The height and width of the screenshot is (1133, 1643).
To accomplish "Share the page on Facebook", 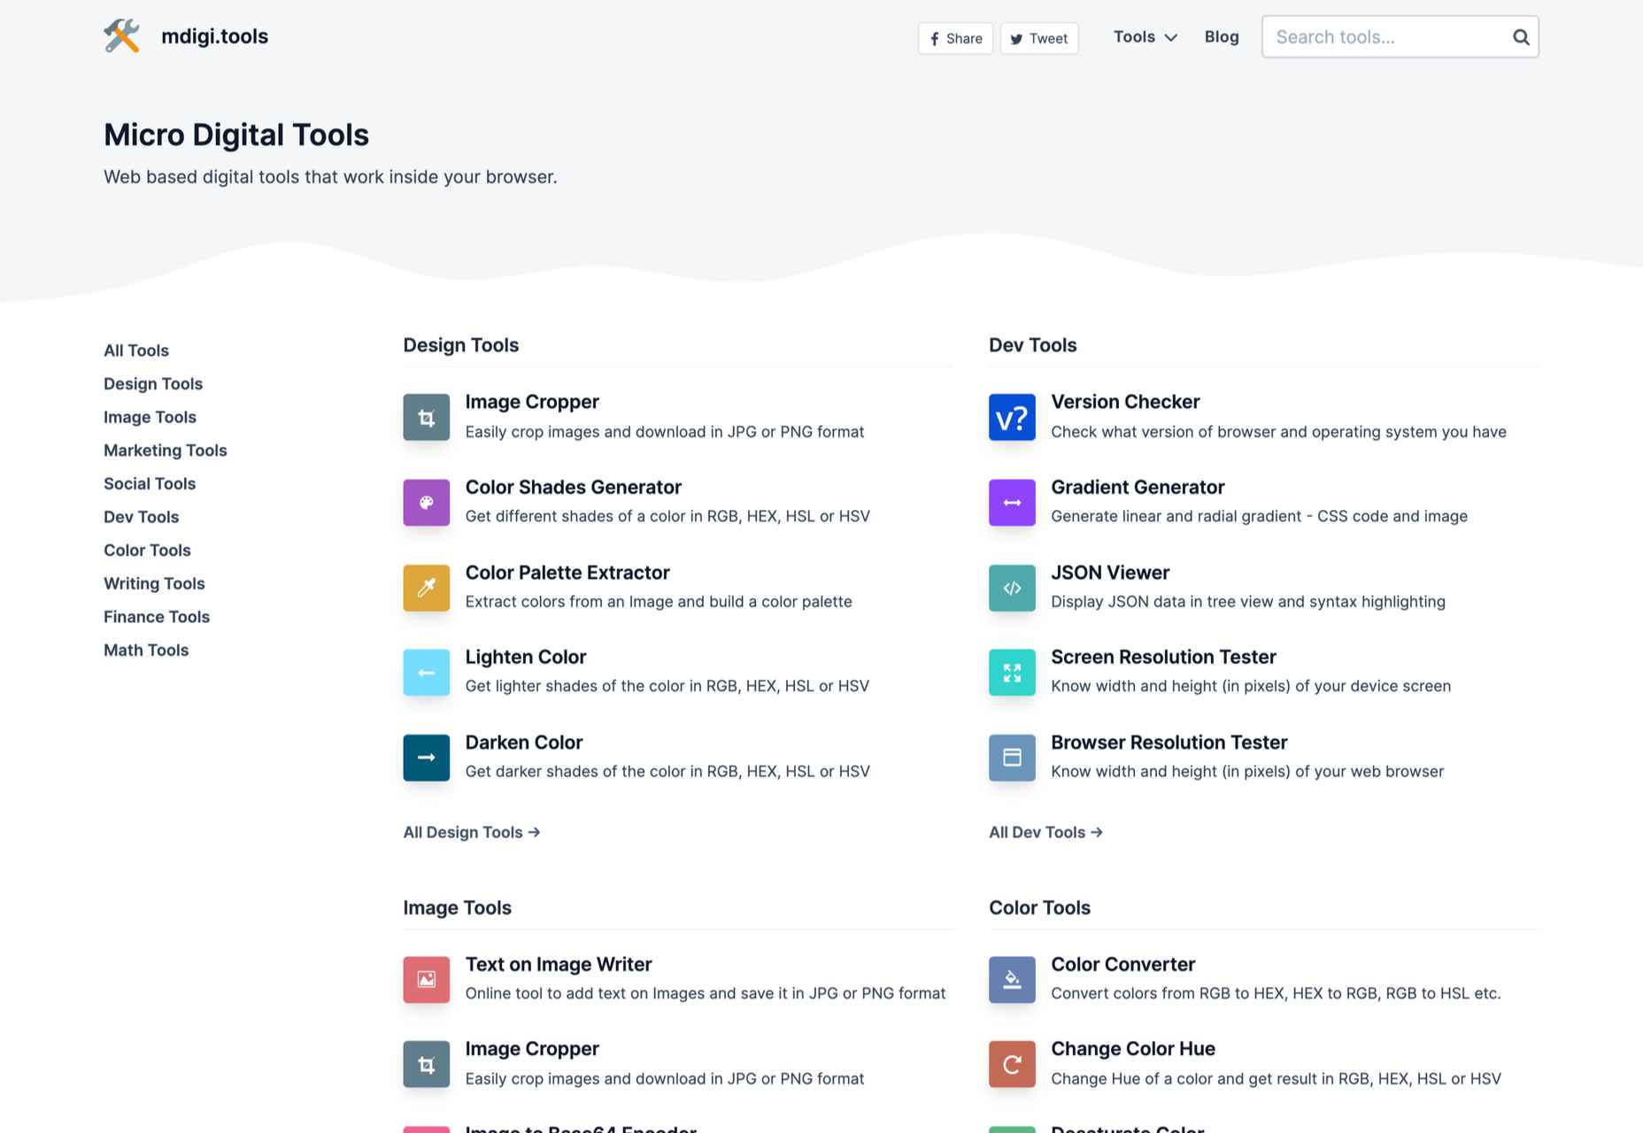I will click(x=955, y=38).
